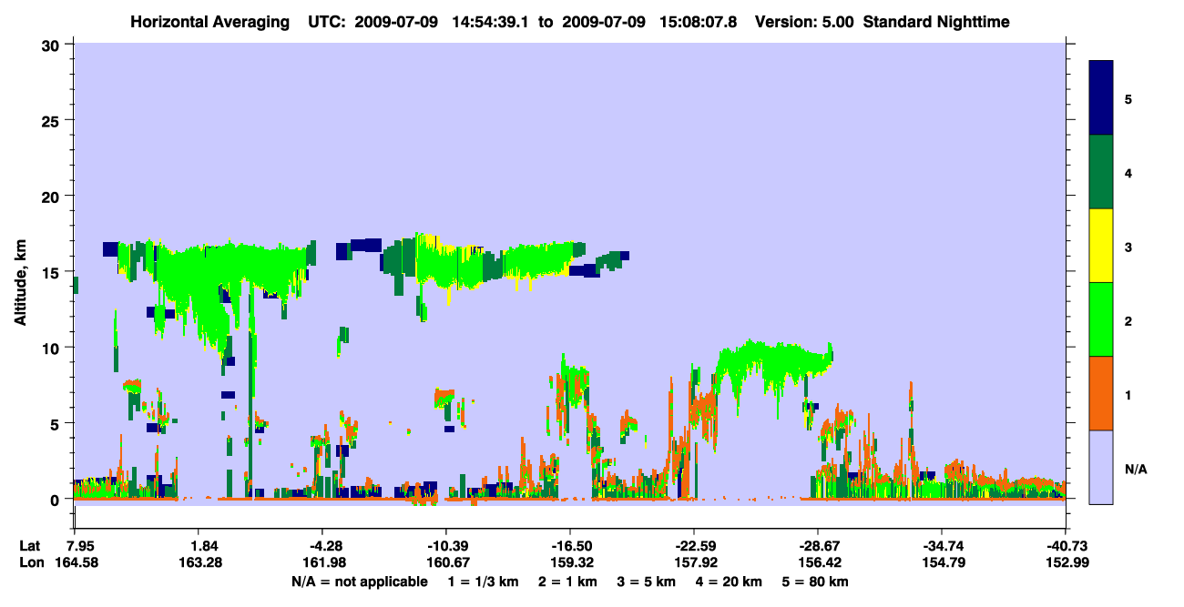Click the 'Lat' axis row label
Image resolution: width=1184 pixels, height=607 pixels.
click(30, 546)
